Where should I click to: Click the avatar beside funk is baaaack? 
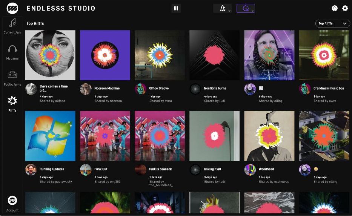coord(140,170)
